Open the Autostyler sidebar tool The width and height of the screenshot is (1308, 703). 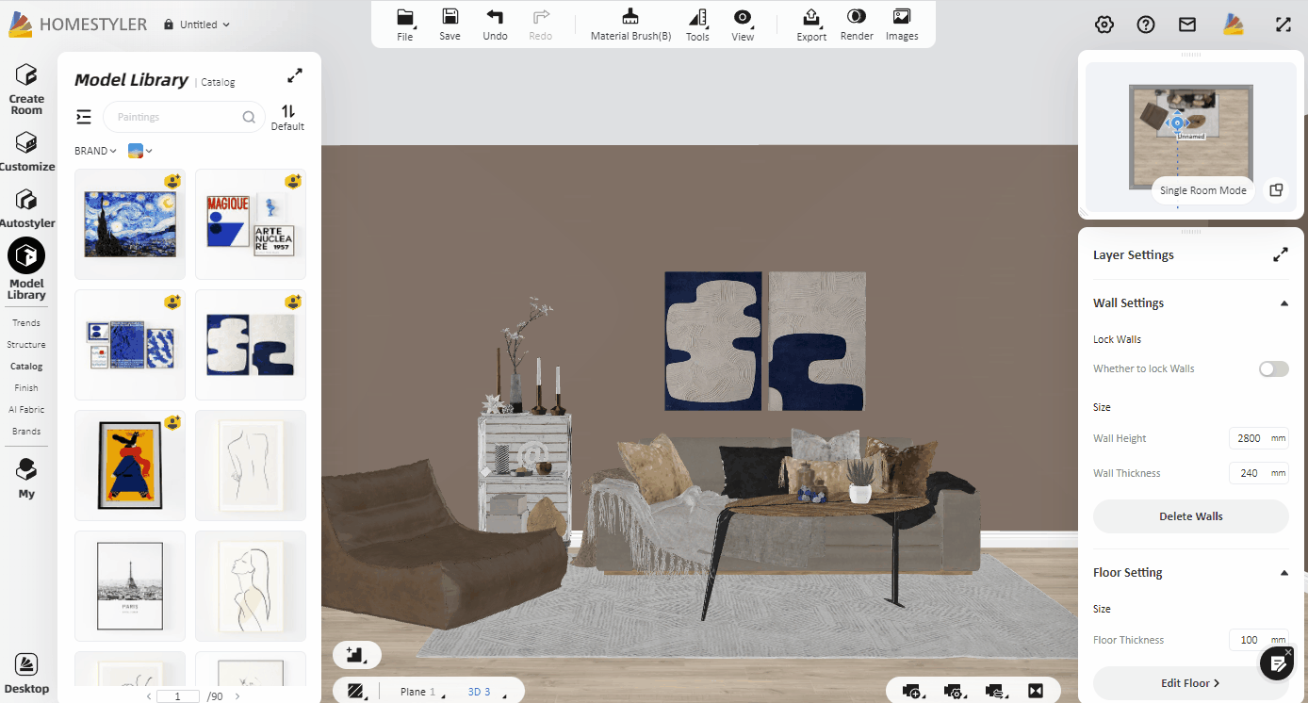(26, 200)
